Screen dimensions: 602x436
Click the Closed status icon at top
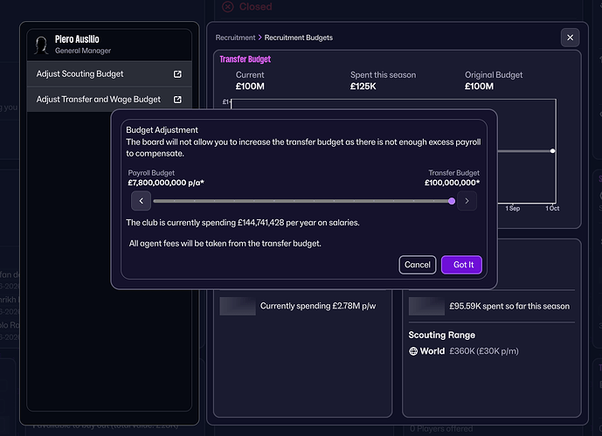point(228,6)
